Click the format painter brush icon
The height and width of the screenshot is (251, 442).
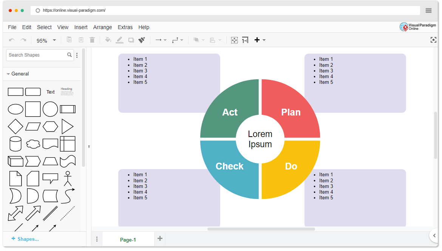pyautogui.click(x=142, y=40)
